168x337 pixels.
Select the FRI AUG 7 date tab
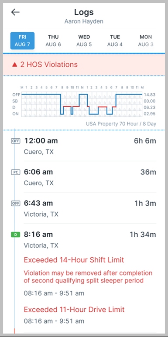click(22, 41)
